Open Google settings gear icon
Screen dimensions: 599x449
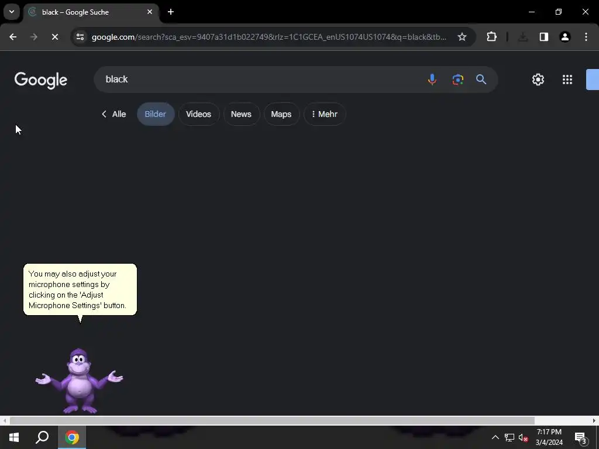coord(538,80)
